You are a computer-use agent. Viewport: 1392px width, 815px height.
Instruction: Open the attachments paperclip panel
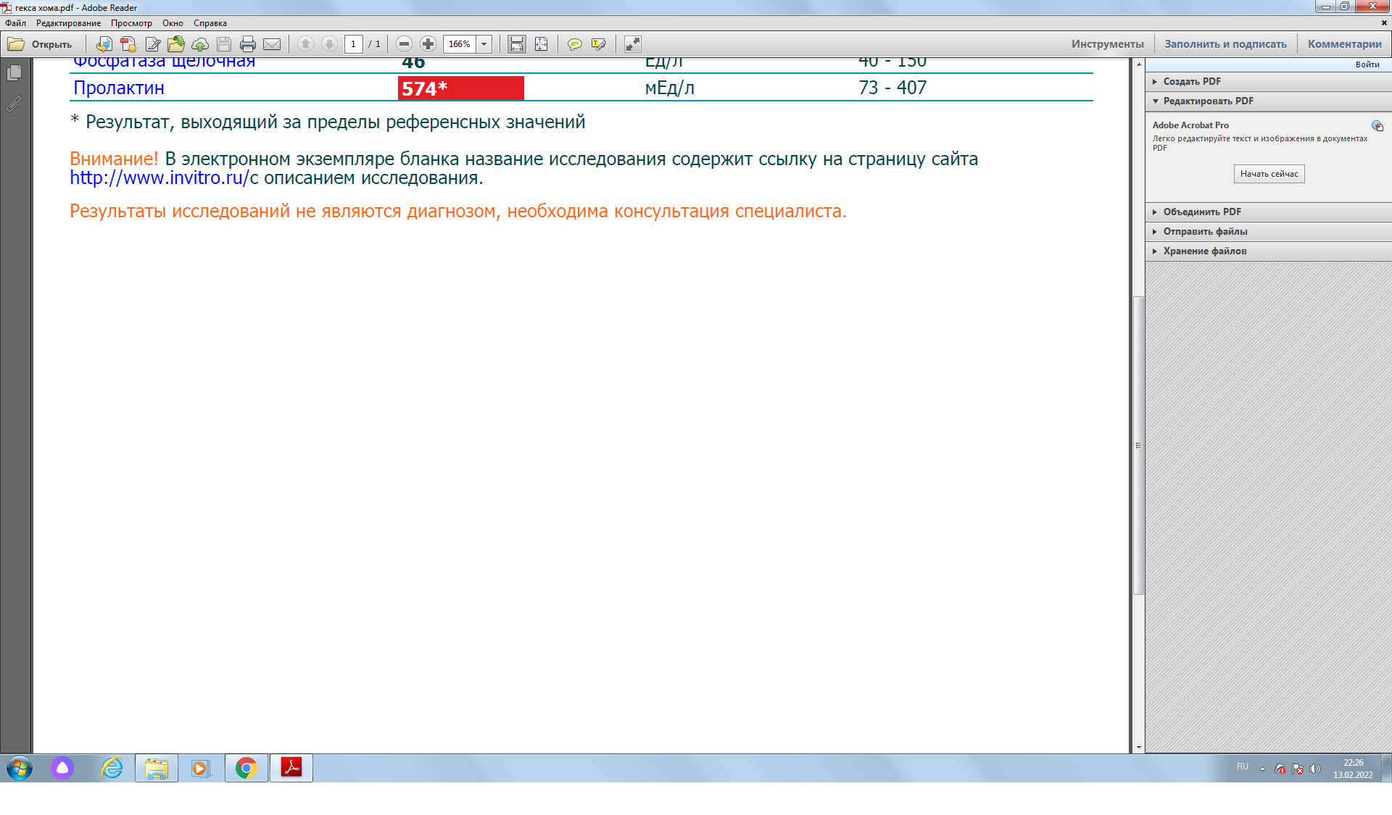14,104
